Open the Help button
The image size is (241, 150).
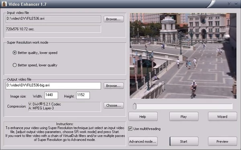[143, 117]
